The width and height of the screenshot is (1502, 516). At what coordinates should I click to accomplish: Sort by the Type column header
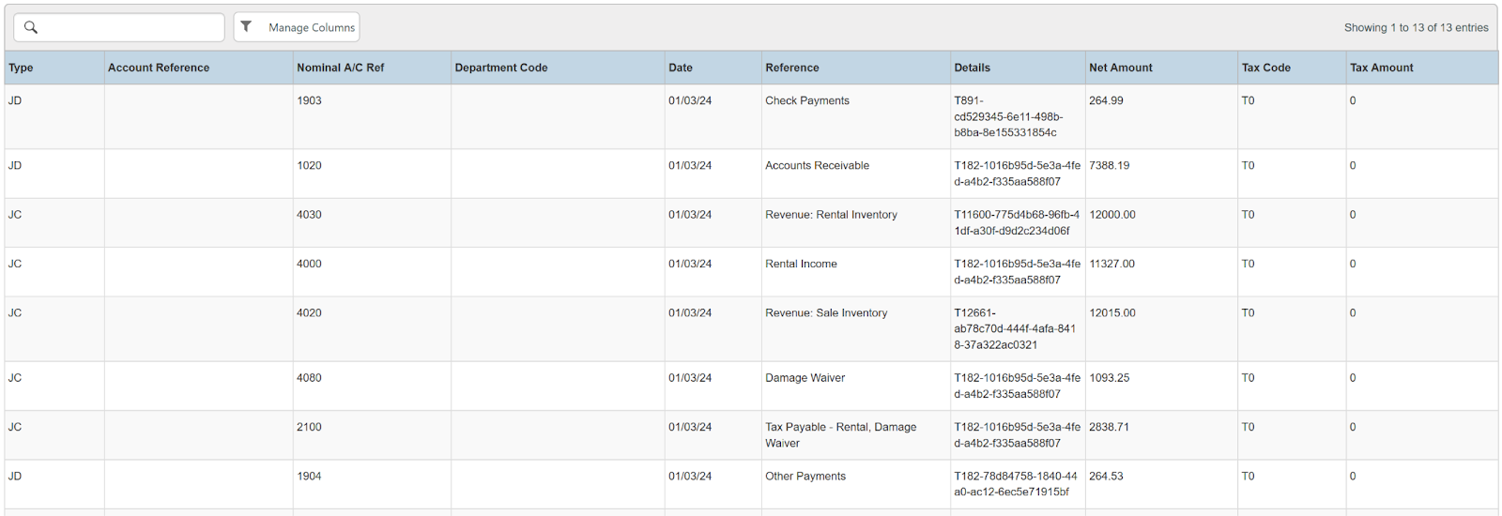[21, 68]
